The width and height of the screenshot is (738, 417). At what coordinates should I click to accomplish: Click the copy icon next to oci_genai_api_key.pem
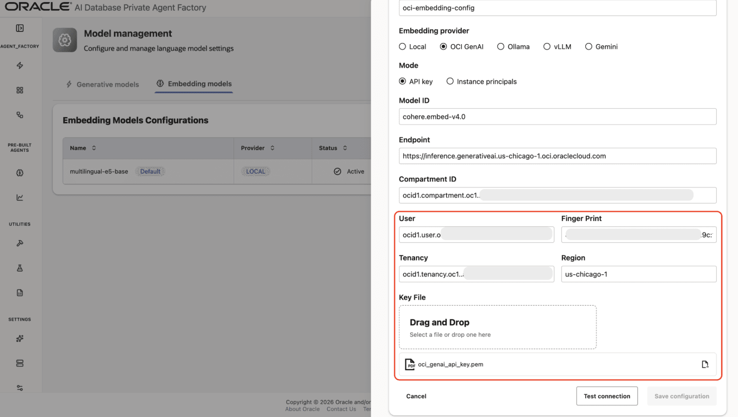coord(705,364)
